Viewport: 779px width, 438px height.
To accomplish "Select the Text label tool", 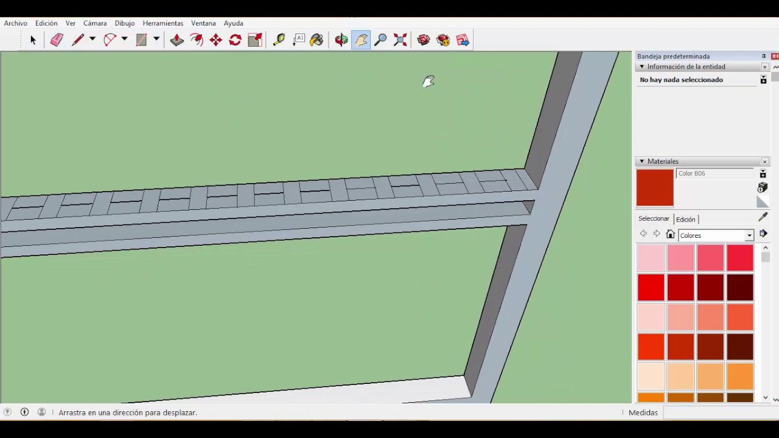I will [298, 40].
